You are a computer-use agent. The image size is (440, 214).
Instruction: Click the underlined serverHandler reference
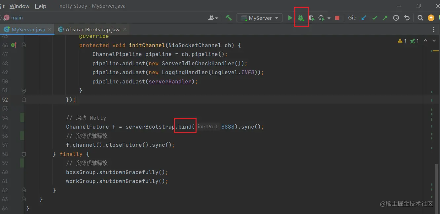point(170,81)
